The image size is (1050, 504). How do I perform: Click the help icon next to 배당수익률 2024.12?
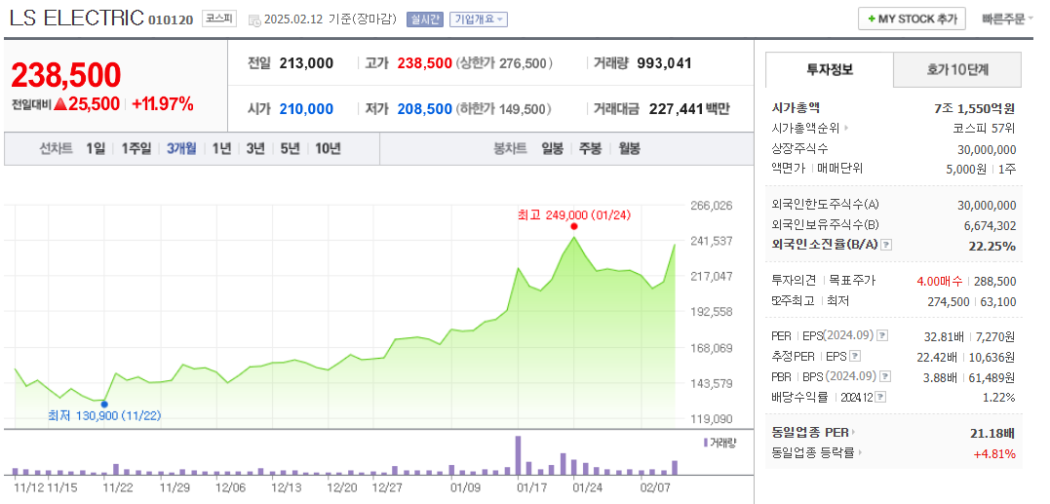[880, 397]
